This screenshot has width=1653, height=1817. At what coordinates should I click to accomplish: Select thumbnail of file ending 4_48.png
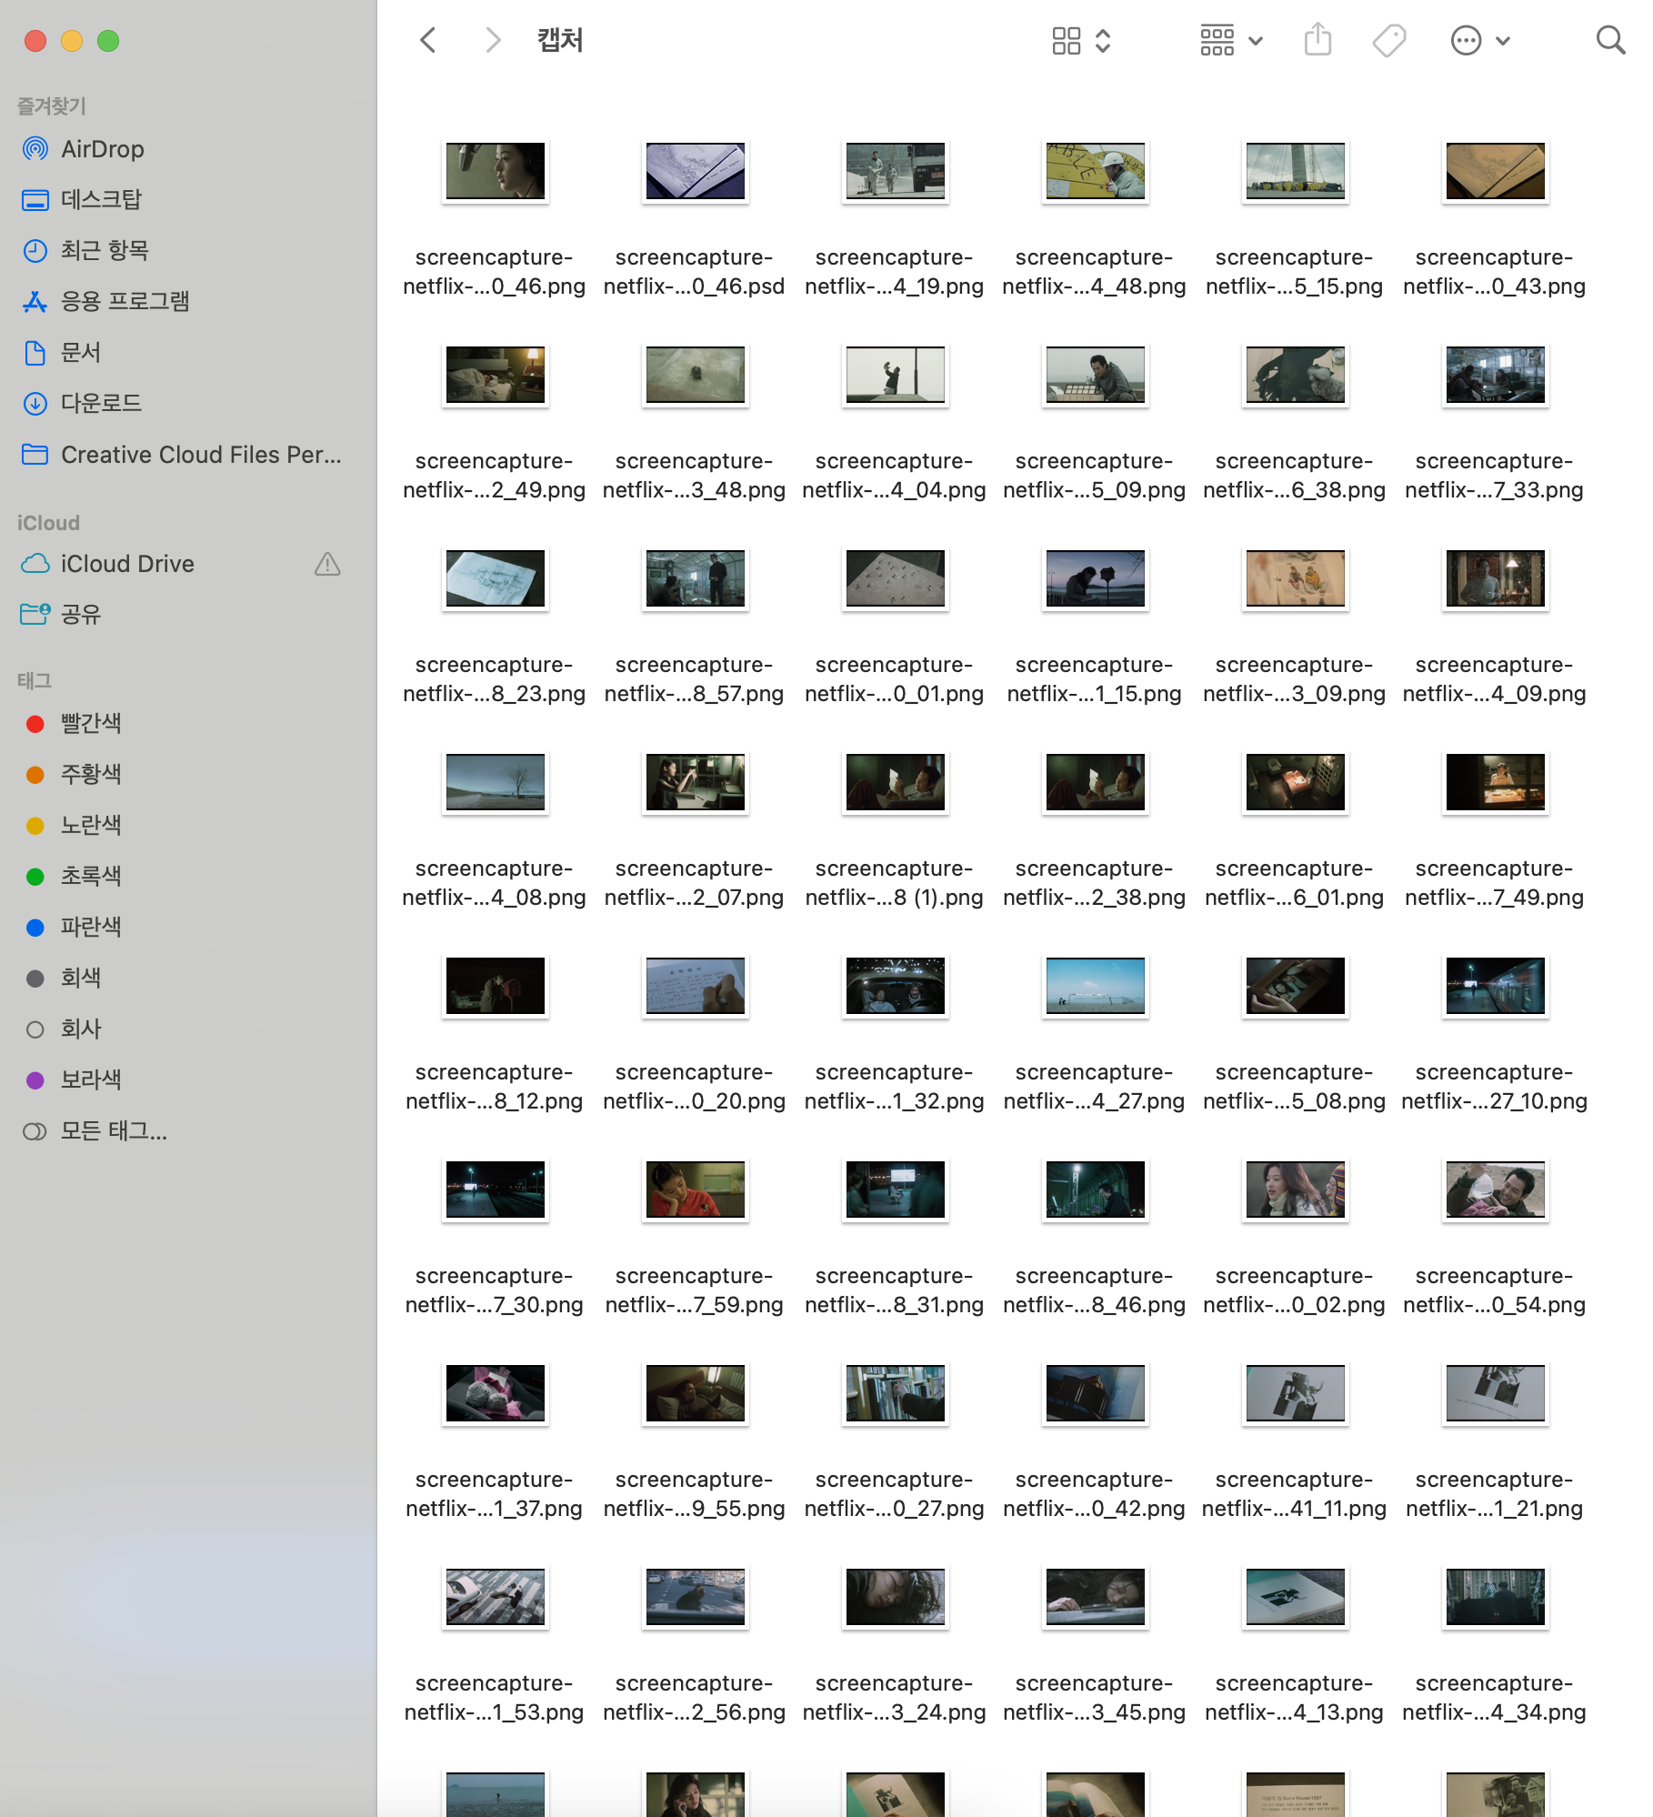point(1096,171)
